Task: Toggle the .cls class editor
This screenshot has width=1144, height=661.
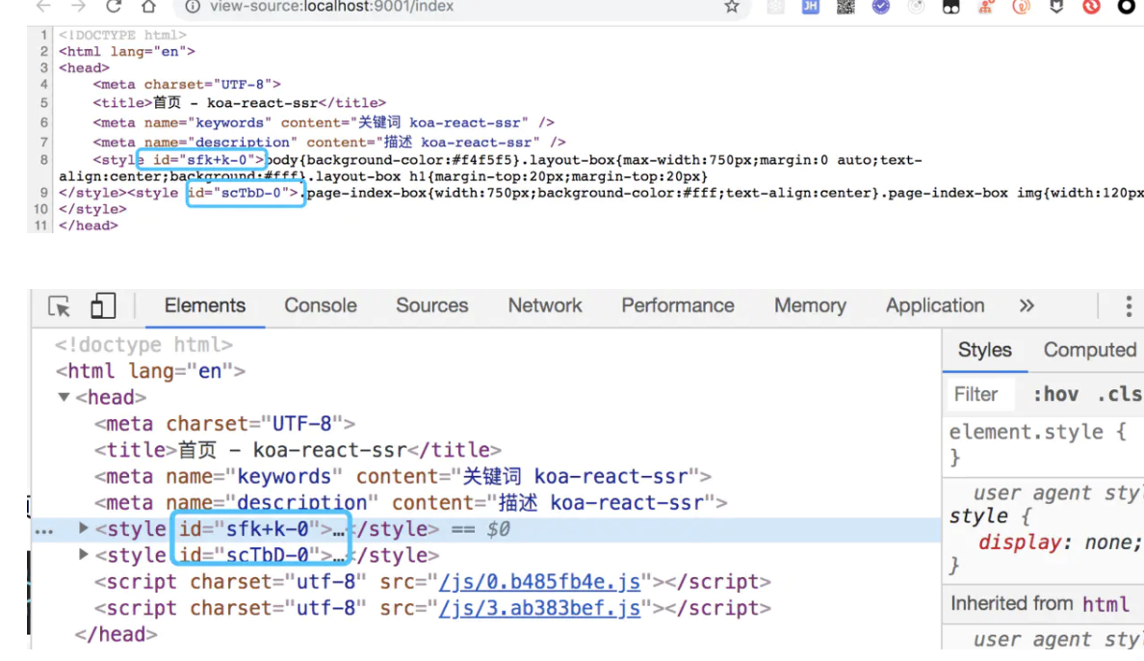Action: click(1119, 394)
